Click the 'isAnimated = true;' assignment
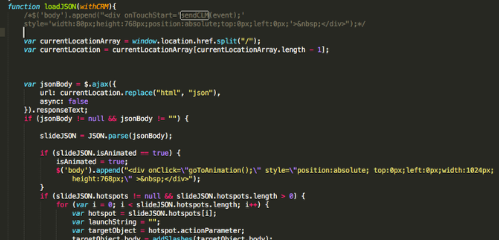499x240 pixels. (x=92, y=162)
